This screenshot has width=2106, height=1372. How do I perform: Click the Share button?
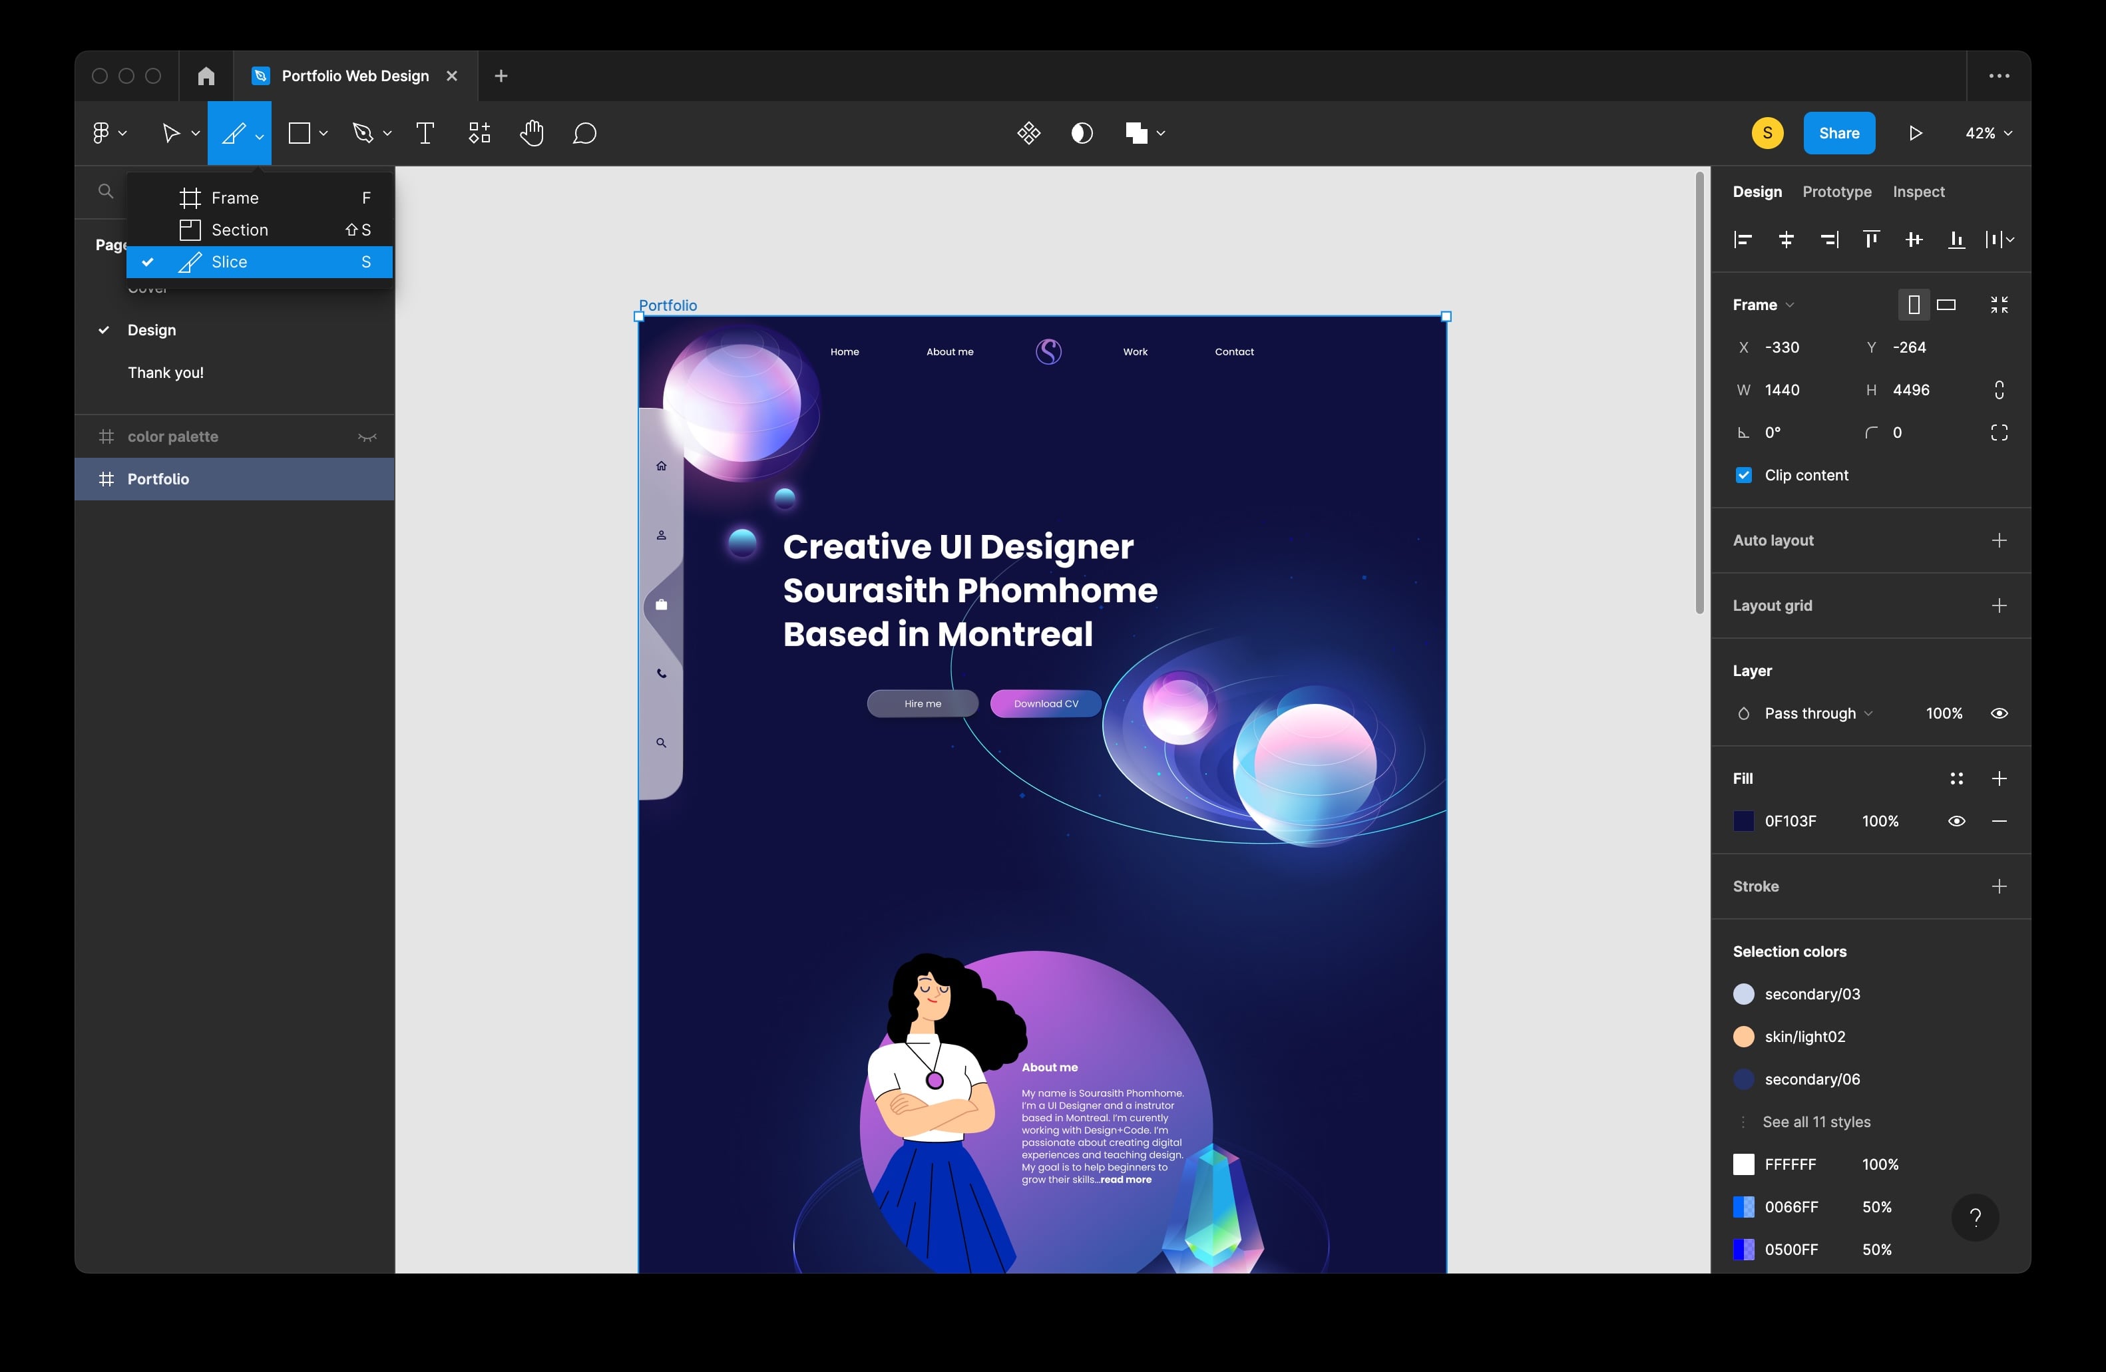1839,132
